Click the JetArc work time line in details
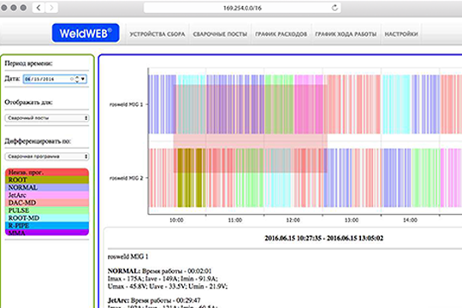The width and height of the screenshot is (462, 308). click(x=154, y=300)
